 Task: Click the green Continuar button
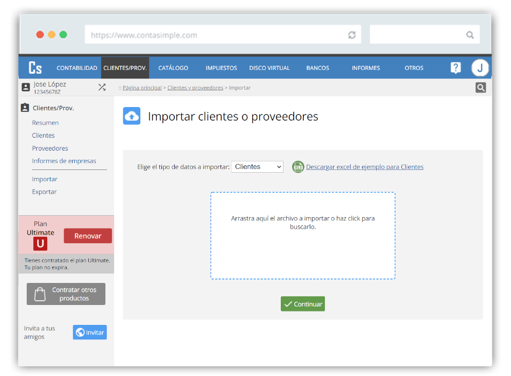[303, 304]
